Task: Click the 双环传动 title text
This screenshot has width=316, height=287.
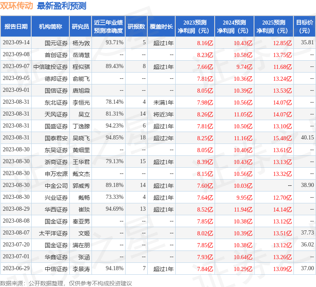Action: point(16,6)
